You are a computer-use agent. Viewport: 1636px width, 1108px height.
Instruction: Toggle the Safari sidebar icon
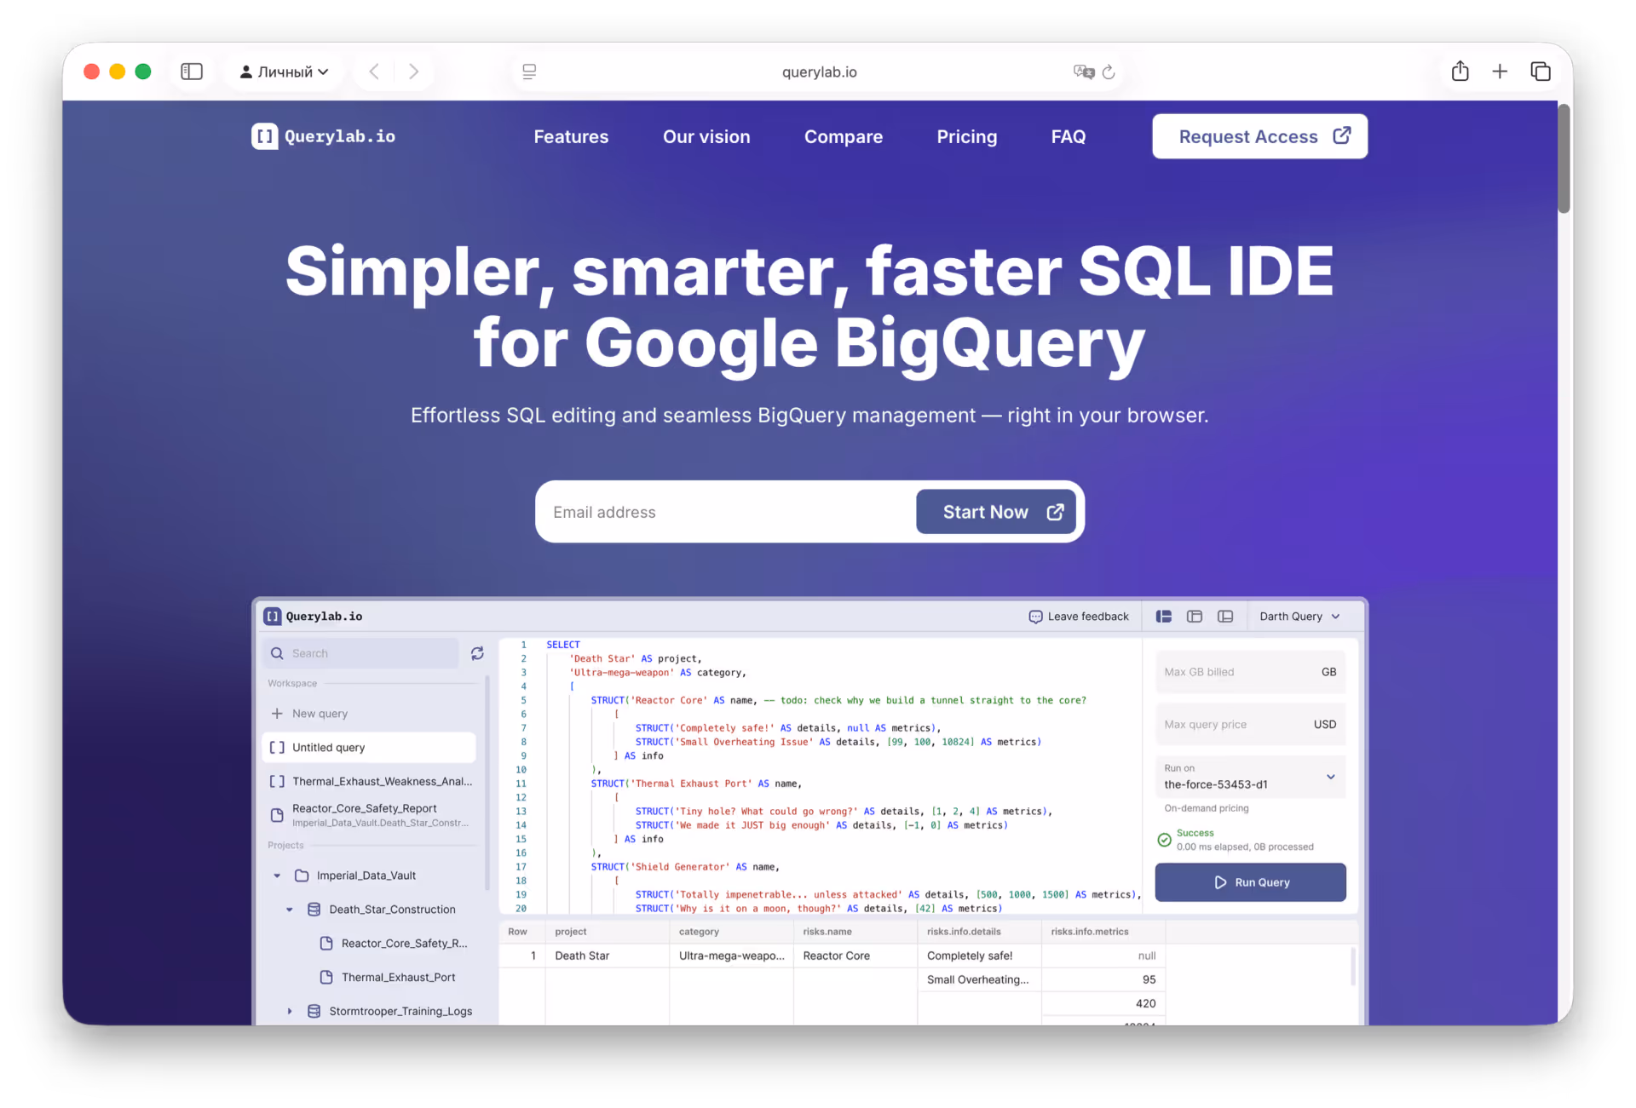point(192,72)
